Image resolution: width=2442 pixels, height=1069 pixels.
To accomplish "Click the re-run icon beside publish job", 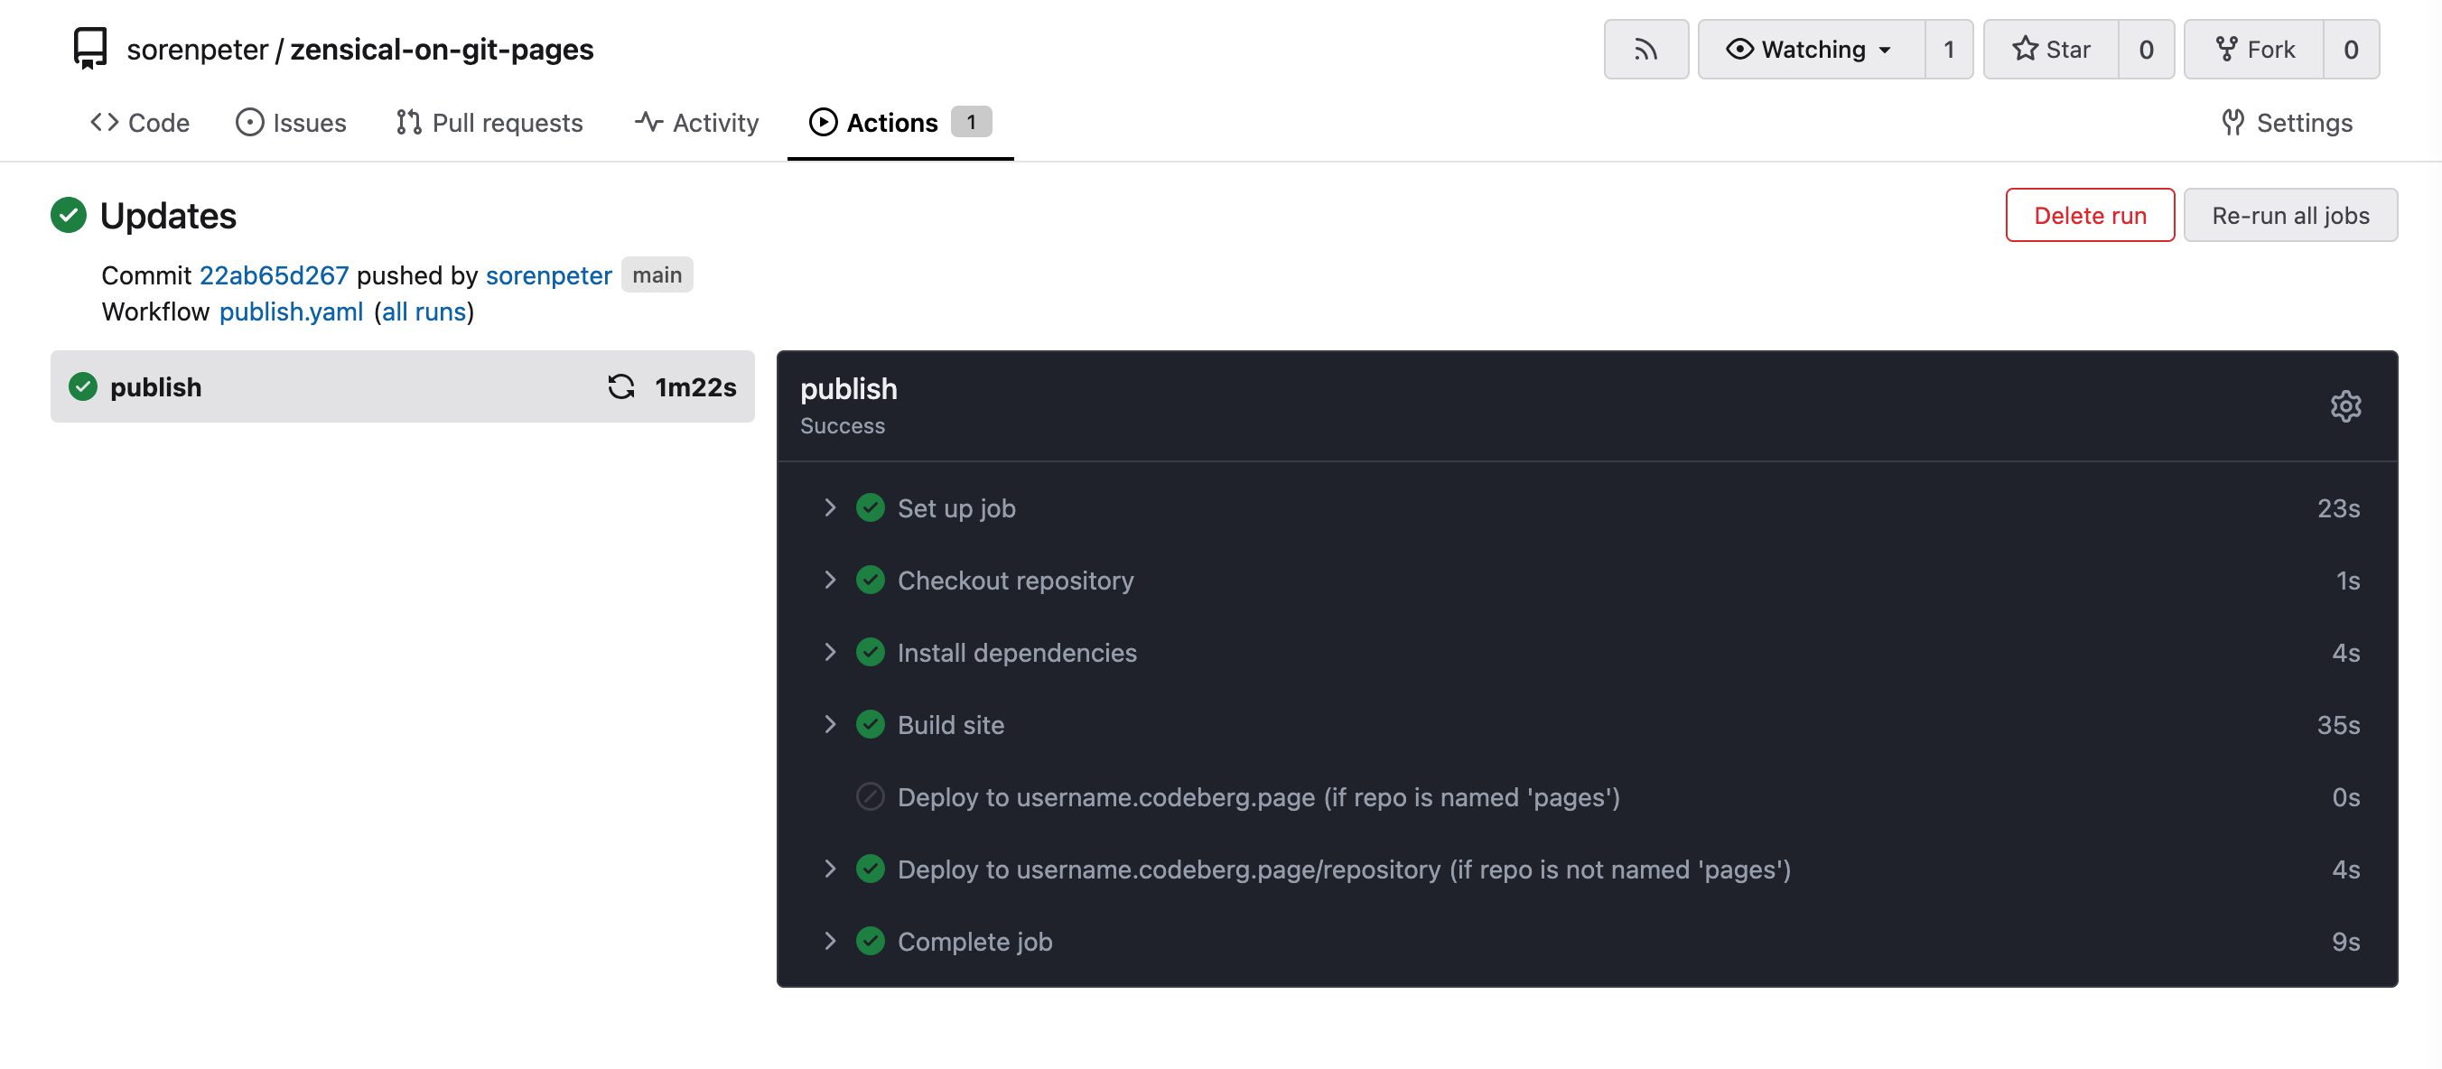I will coord(621,386).
